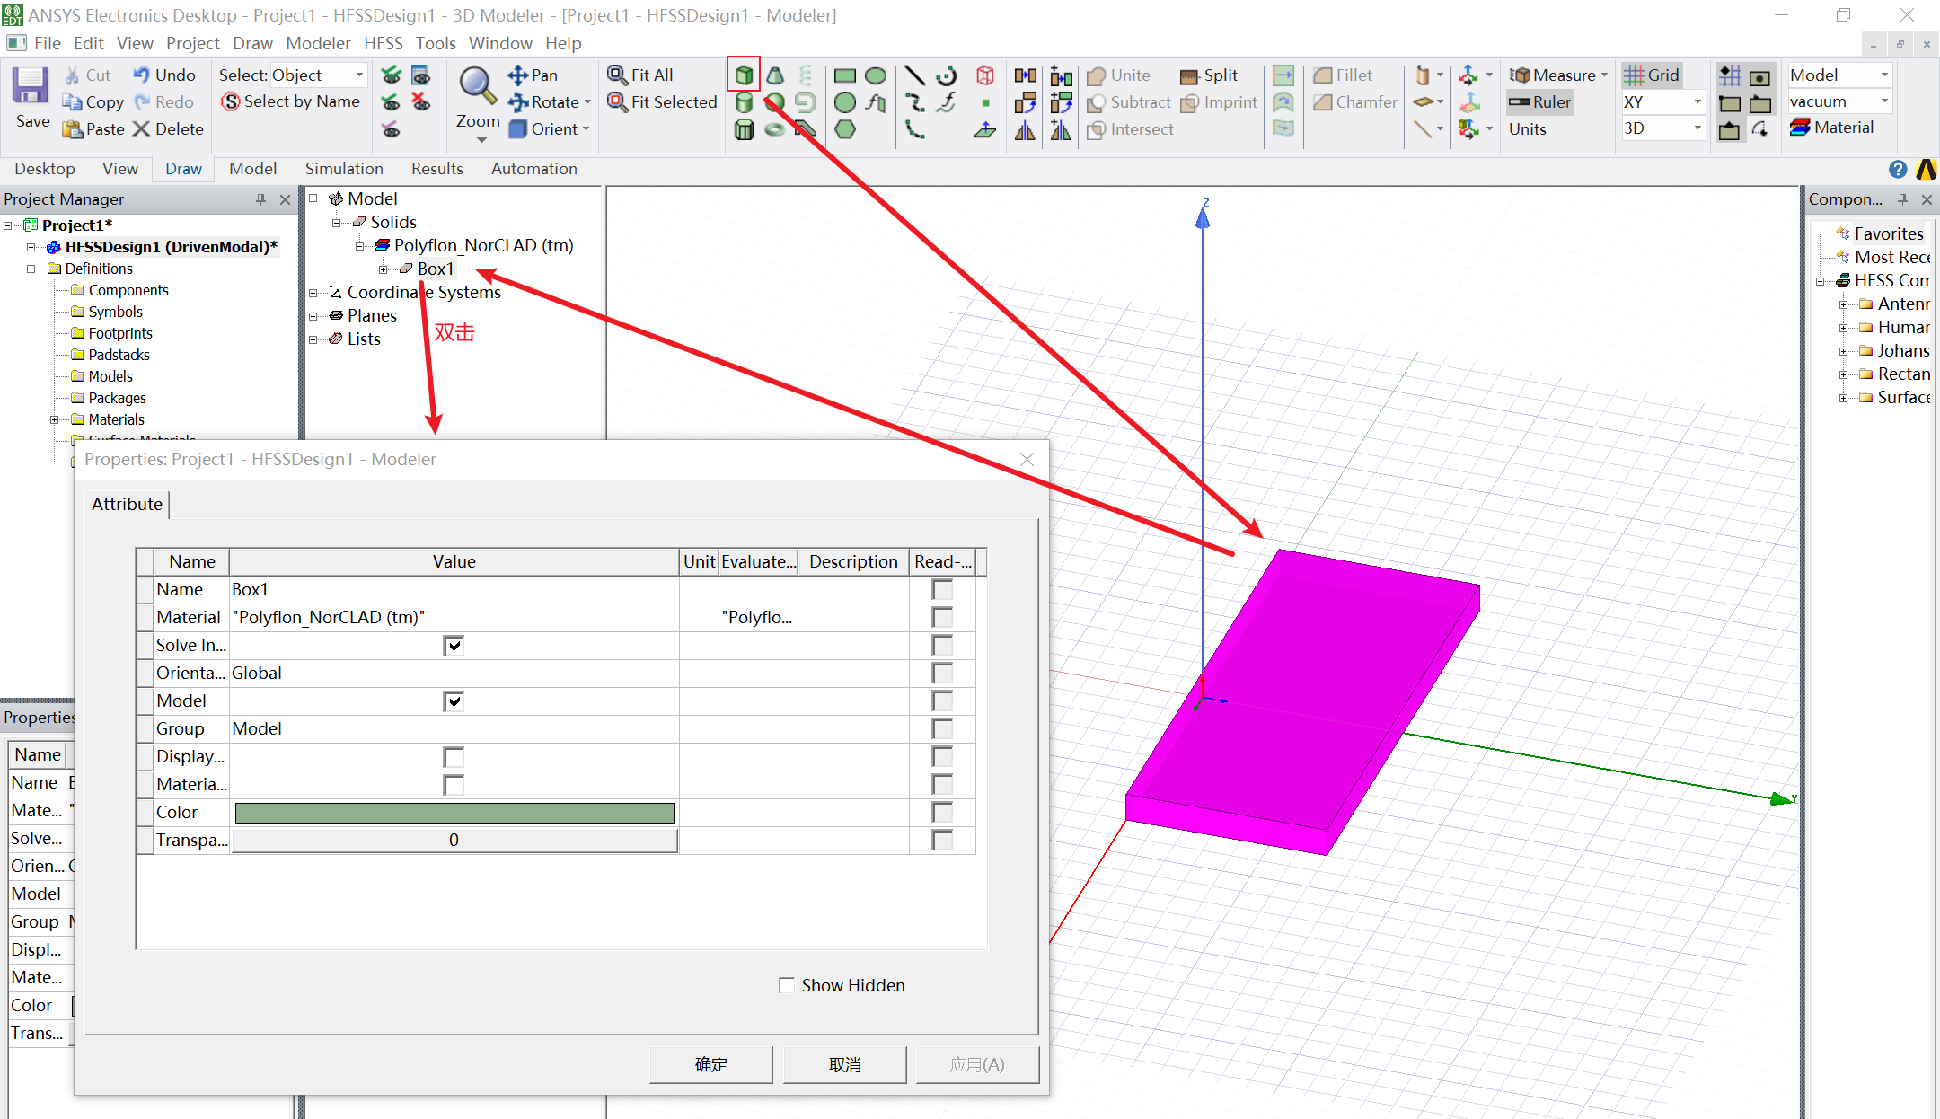
Task: Click the Draw cylinder icon
Action: pos(744,102)
